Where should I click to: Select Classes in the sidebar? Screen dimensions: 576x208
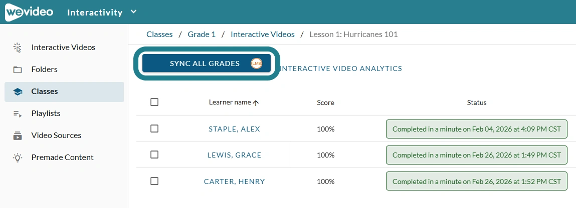coord(64,91)
